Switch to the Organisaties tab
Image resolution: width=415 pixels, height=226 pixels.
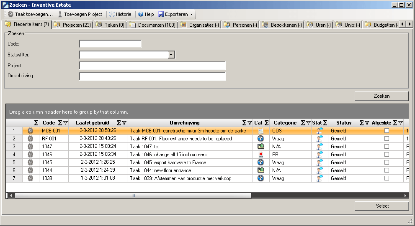[200, 25]
